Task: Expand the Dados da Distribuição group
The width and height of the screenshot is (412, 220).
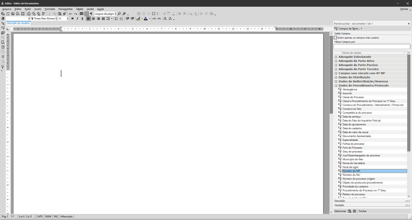Action: point(336,77)
